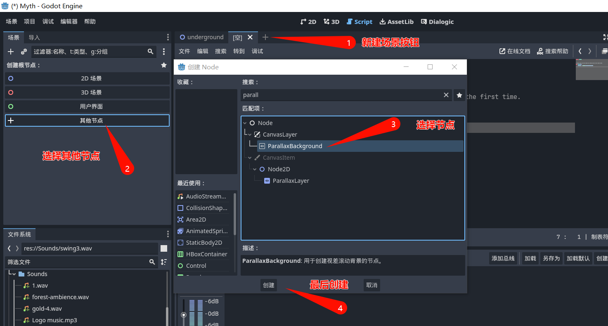608x326 pixels.
Task: Click the 添加总线 button
Action: [503, 258]
